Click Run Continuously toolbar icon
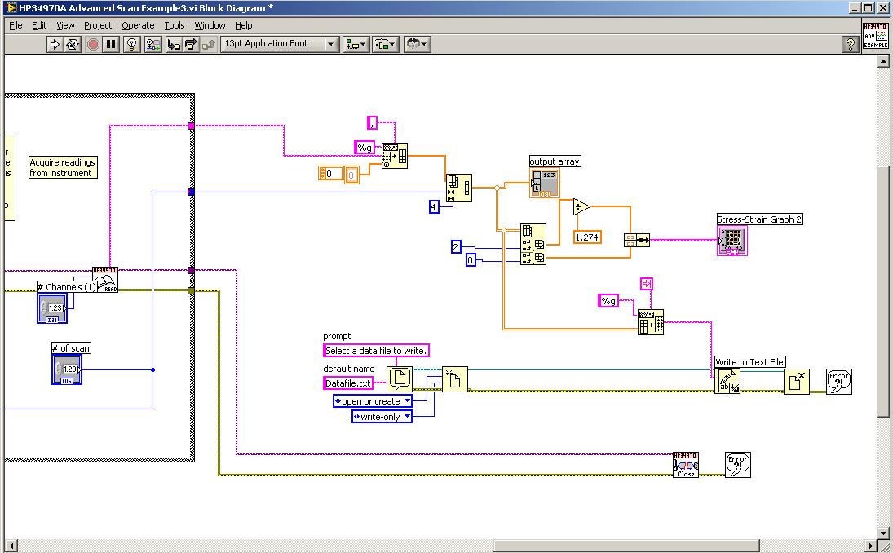 point(73,44)
